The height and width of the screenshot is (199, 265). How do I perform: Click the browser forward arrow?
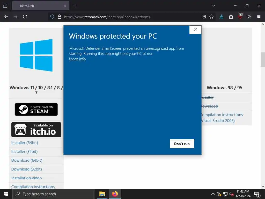[16, 17]
